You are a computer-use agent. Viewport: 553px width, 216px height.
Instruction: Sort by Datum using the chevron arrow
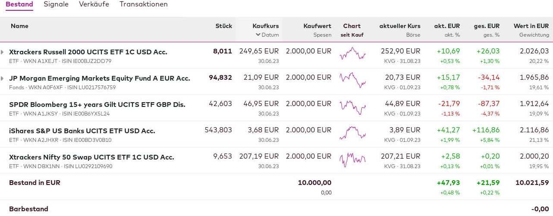pos(258,35)
